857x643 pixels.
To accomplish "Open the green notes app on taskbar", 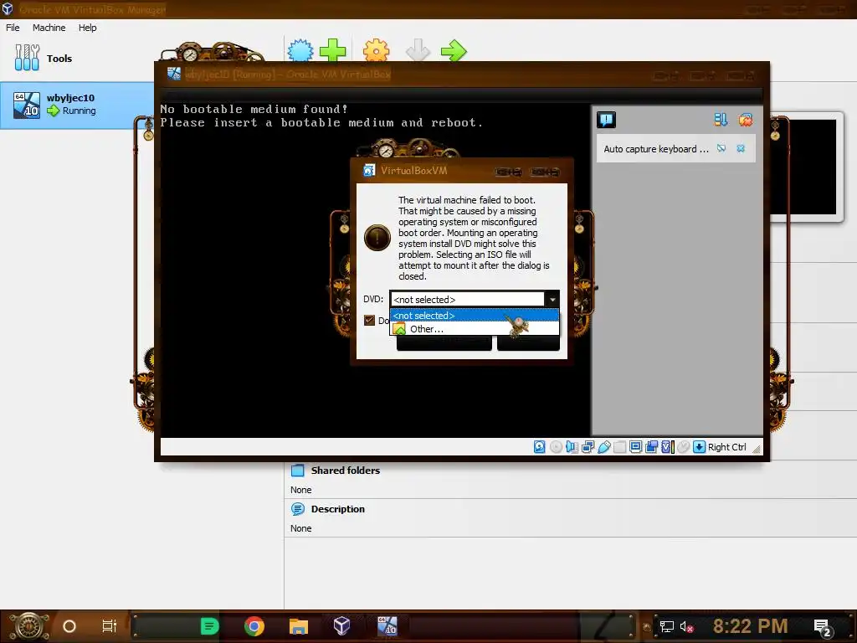I will click(210, 626).
